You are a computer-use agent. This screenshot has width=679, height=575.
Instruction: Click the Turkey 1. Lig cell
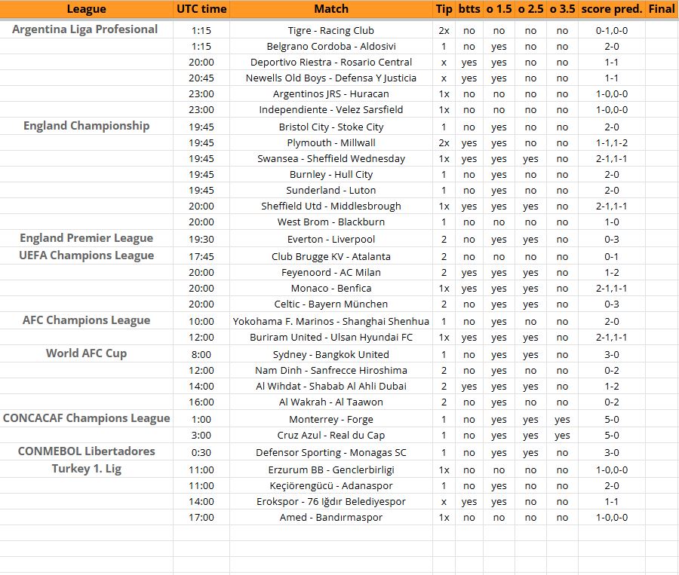tap(86, 469)
